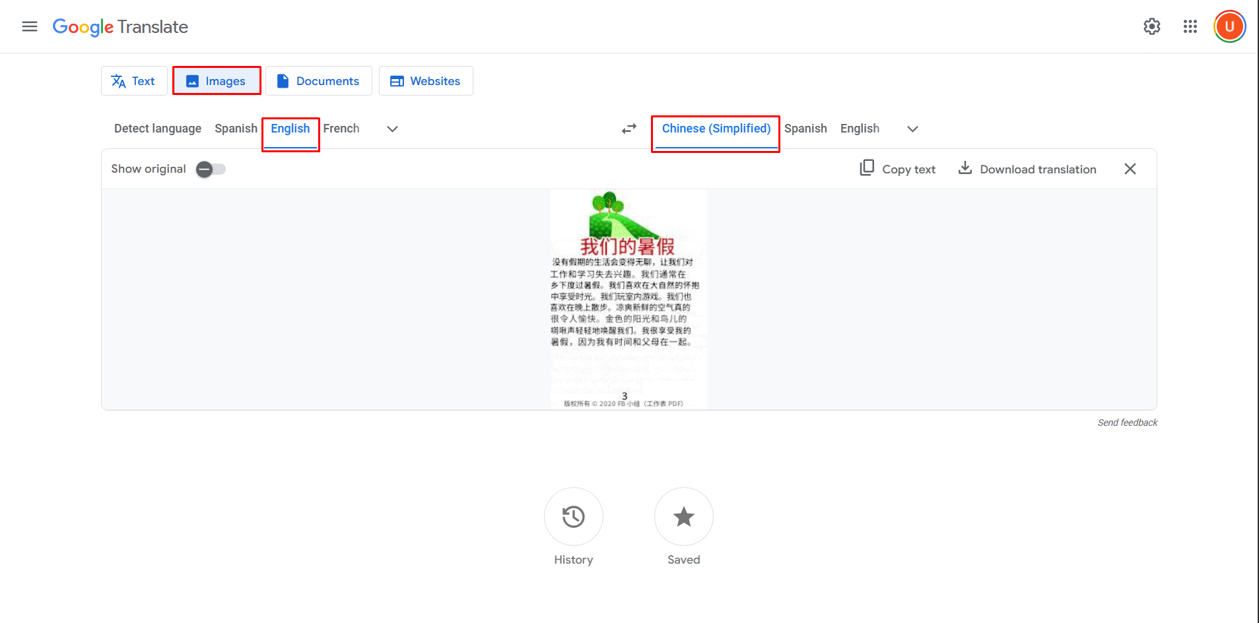Copy the translated text
The image size is (1259, 623).
coord(897,169)
